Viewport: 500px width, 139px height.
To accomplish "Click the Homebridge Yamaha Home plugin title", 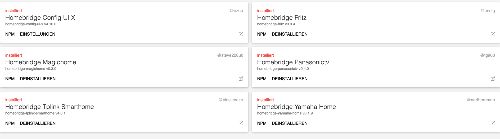I will click(x=296, y=107).
